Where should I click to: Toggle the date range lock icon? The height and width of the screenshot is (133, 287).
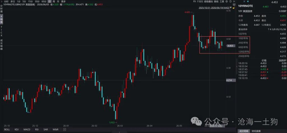tap(234, 8)
